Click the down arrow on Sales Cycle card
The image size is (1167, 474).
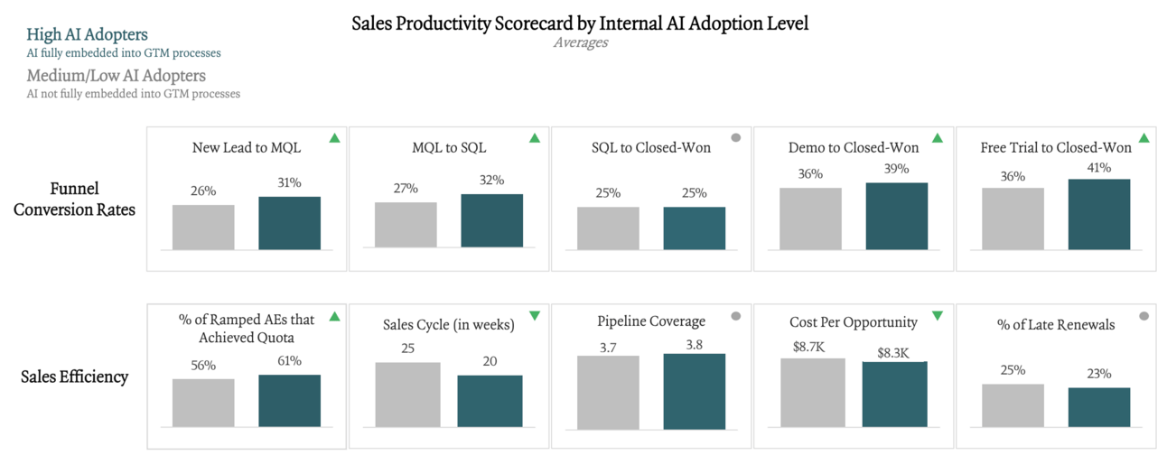(535, 316)
